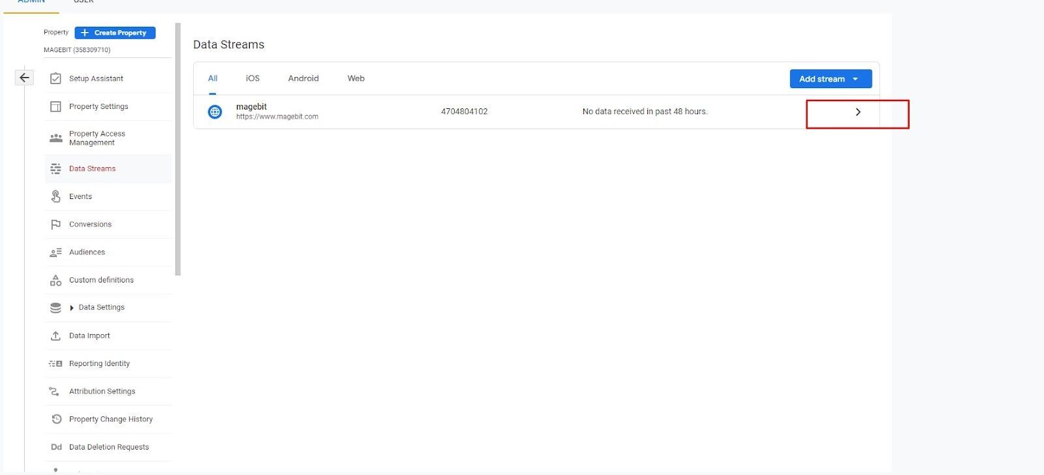Open Attribution Settings
Image resolution: width=1044 pixels, height=475 pixels.
tap(102, 391)
